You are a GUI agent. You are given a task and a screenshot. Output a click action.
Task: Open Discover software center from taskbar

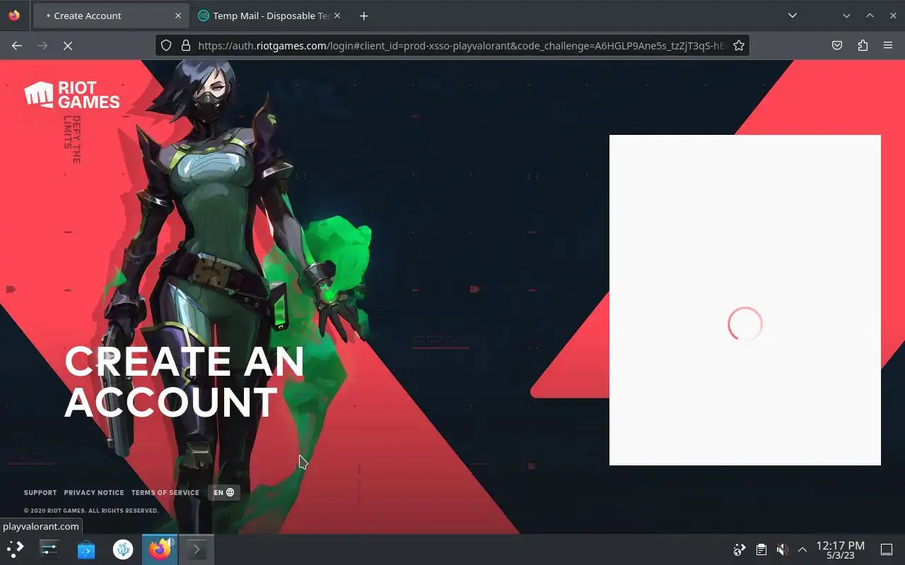pos(86,549)
